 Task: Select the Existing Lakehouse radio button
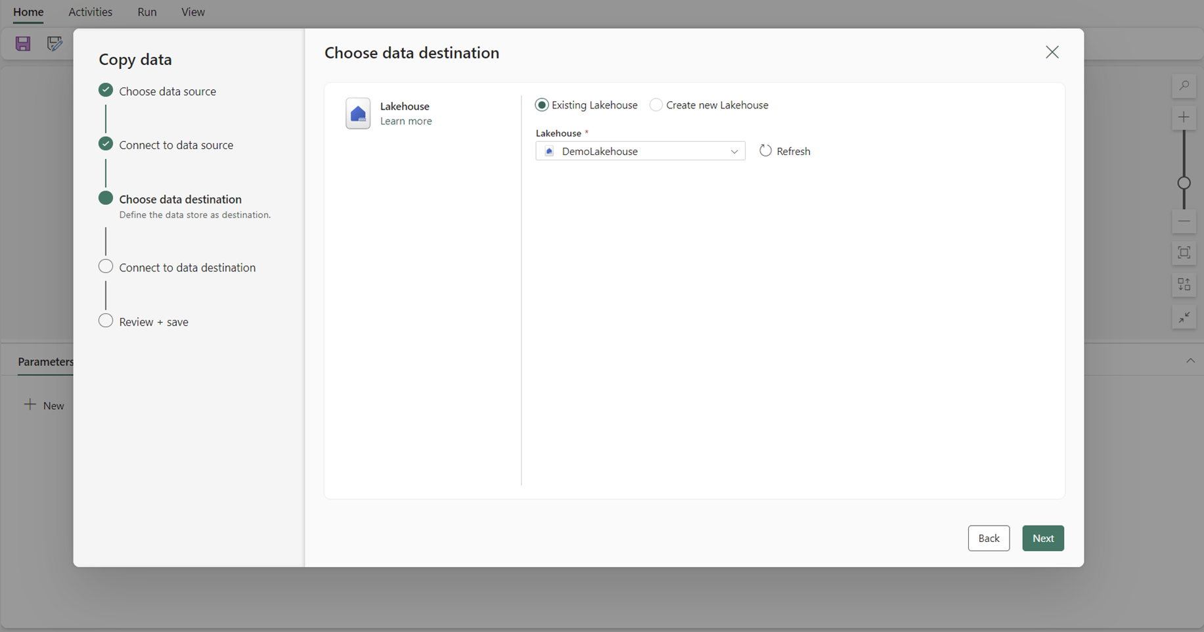pos(542,105)
